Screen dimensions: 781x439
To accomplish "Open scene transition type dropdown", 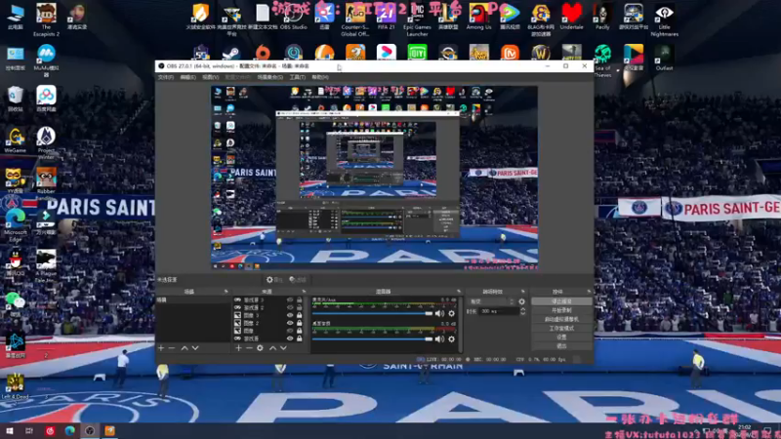I will (x=492, y=301).
